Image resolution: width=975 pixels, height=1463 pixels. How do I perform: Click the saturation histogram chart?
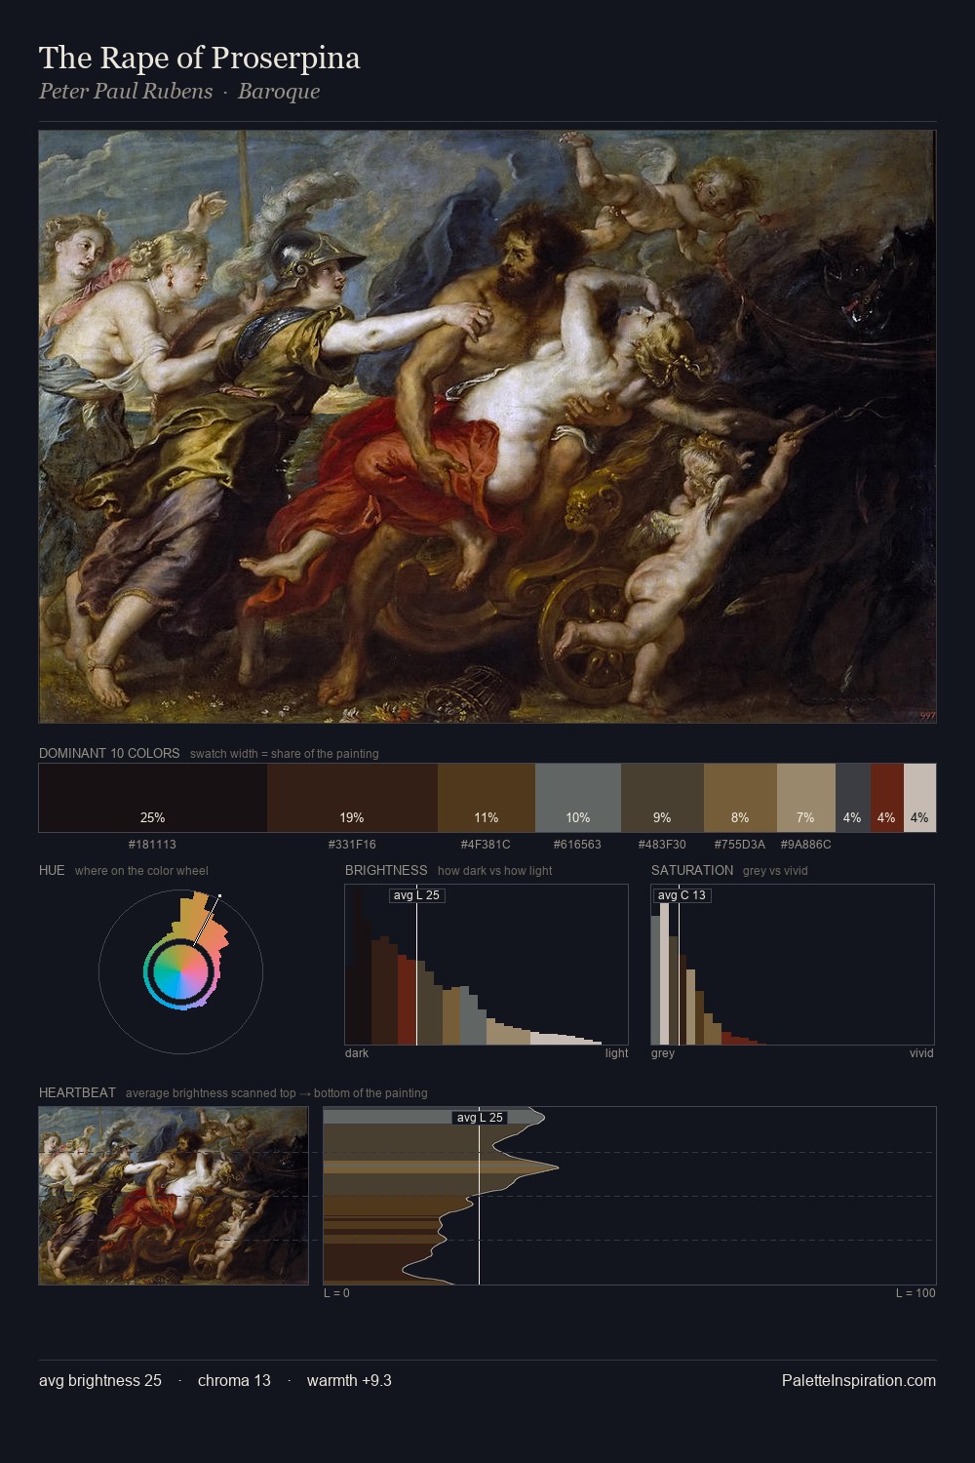pyautogui.click(x=793, y=965)
